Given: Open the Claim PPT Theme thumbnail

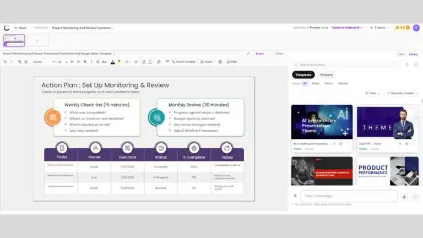Looking at the screenshot, I should [388, 122].
